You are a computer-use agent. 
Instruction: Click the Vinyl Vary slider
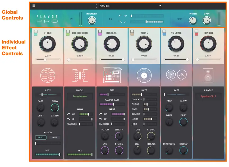[x=144, y=60]
